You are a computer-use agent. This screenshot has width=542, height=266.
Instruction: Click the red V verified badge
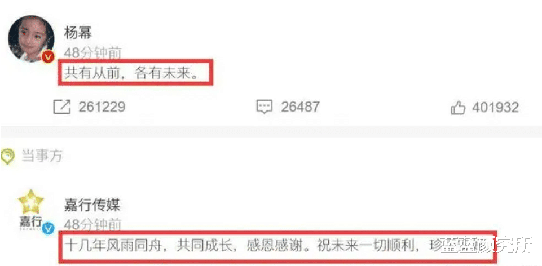[48, 57]
